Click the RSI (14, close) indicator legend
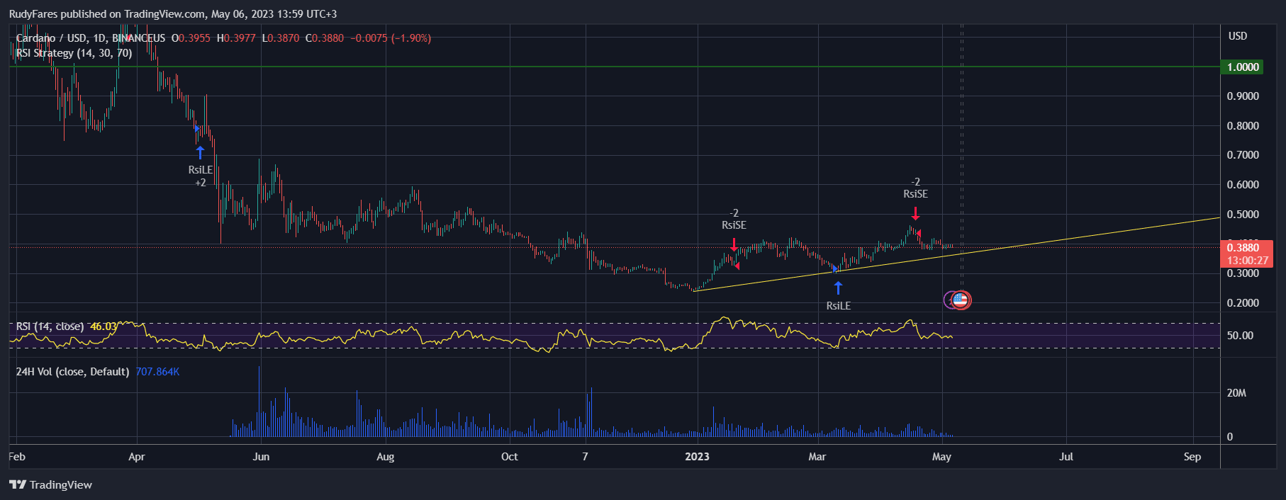The image size is (1286, 500). tap(50, 326)
